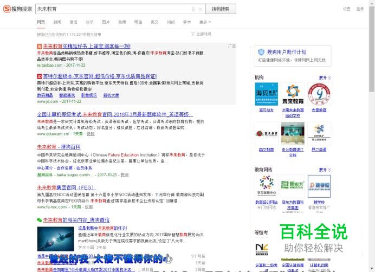Click the 搜学校 logo thumbnail

(319, 186)
